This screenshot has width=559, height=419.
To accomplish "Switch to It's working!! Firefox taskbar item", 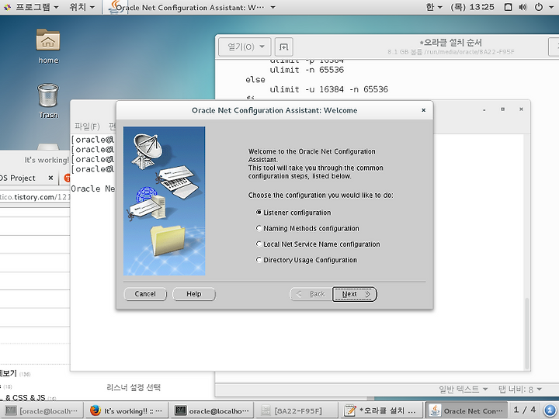I will (127, 410).
